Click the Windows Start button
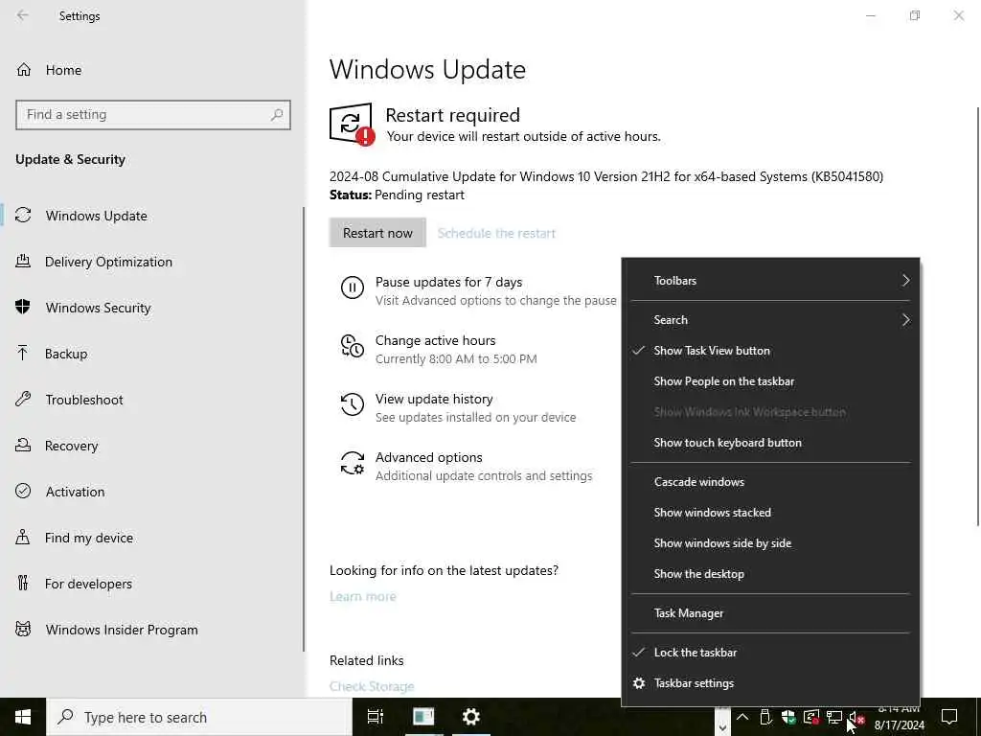This screenshot has height=736, width=981. coord(23,717)
